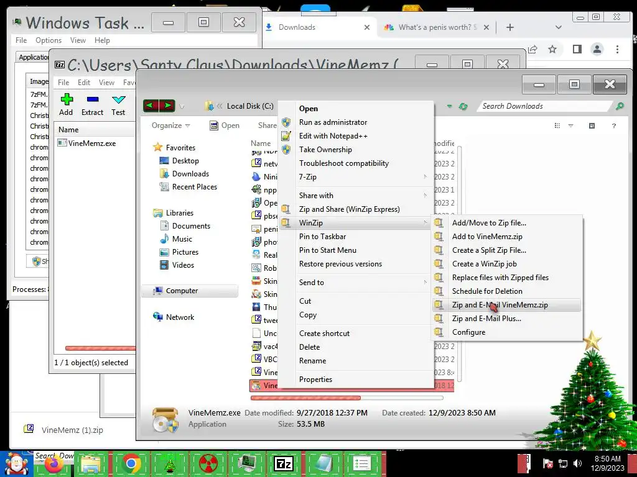Click the Search Downloads input field
The height and width of the screenshot is (477, 637).
[x=544, y=106]
